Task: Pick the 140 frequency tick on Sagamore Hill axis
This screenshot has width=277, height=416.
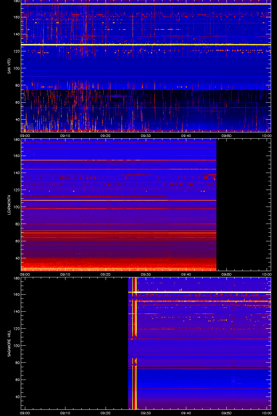Action: pos(16,311)
